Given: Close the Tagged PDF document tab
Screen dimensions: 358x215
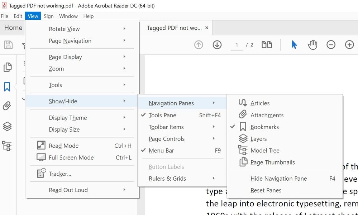Looking at the screenshot, I should pyautogui.click(x=207, y=28).
